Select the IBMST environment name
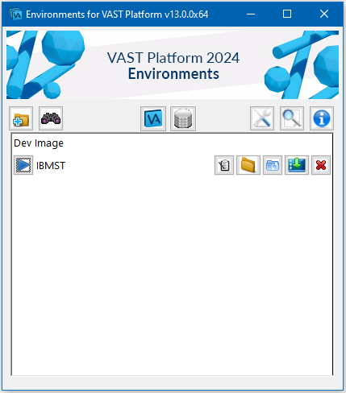 [51, 166]
